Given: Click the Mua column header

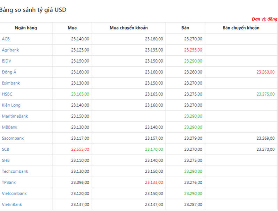Looking at the screenshot, I should pos(72,28).
